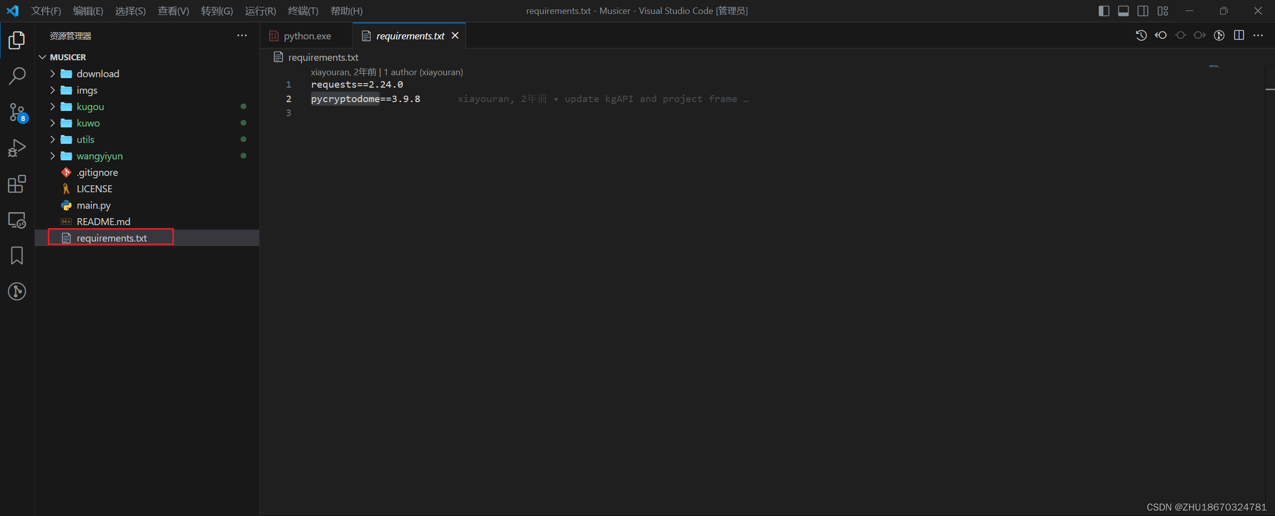
Task: Open the 转到(G) menu
Action: (217, 11)
